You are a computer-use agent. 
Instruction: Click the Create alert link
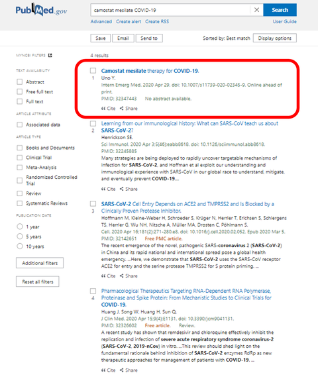(x=129, y=21)
